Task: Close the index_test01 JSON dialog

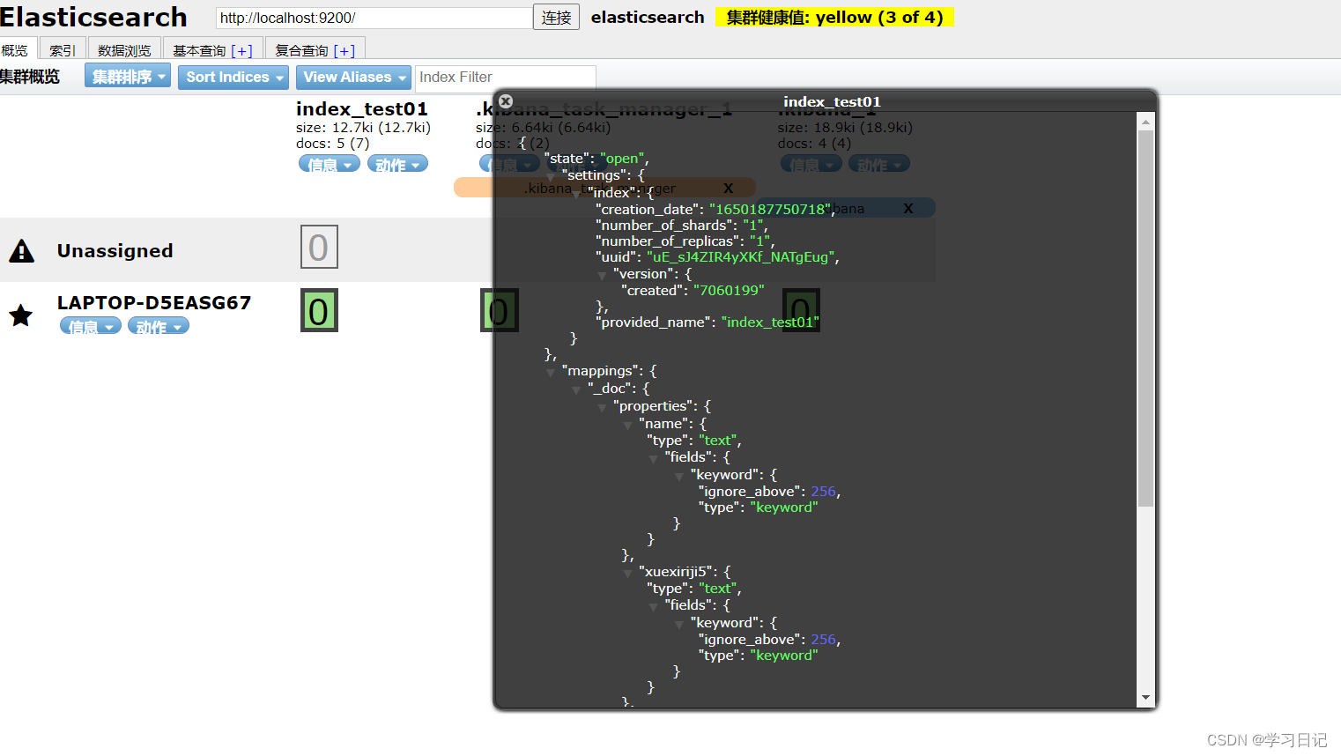Action: [x=506, y=101]
